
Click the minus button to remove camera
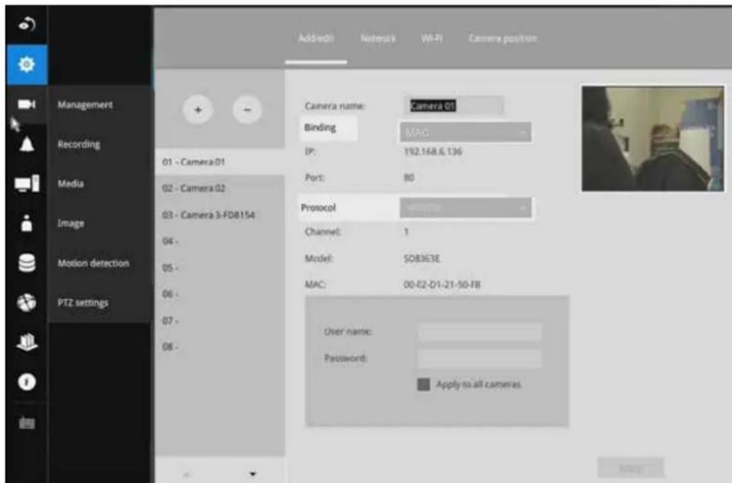tap(247, 110)
